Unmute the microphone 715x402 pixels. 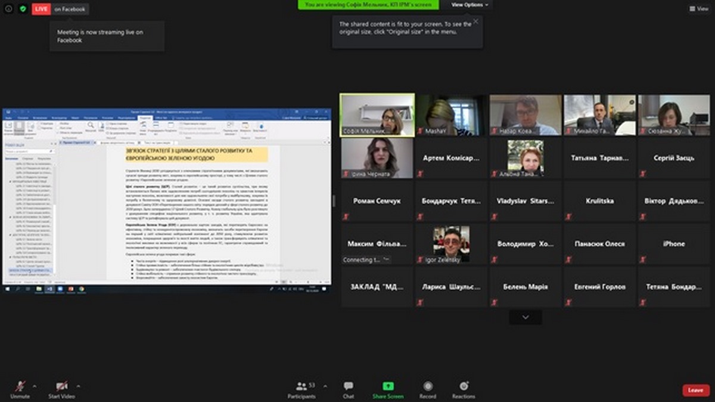point(20,386)
